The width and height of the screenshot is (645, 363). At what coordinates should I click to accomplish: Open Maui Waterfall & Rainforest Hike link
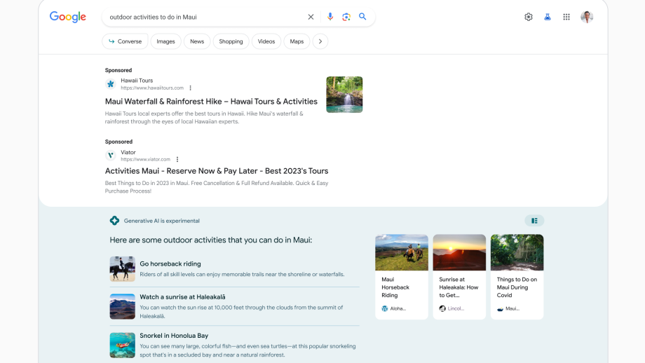coord(211,102)
